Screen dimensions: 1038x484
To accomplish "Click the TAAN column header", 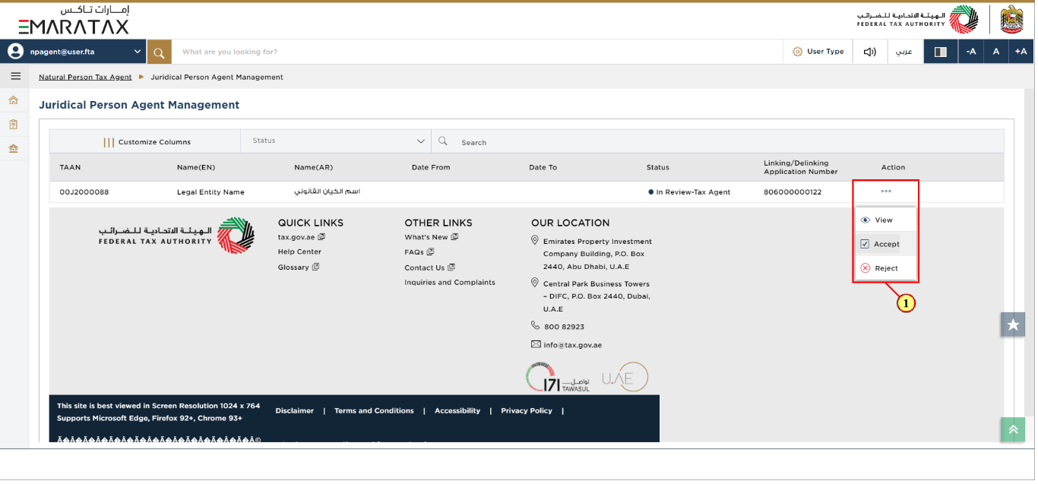I will 70,167.
